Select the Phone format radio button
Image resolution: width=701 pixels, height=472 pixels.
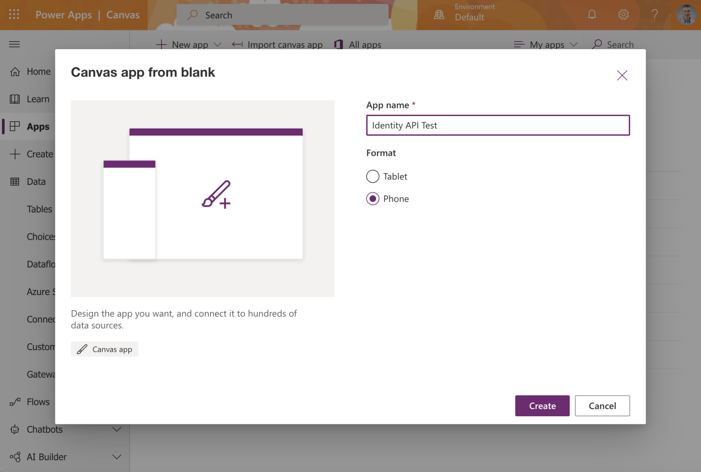point(373,199)
